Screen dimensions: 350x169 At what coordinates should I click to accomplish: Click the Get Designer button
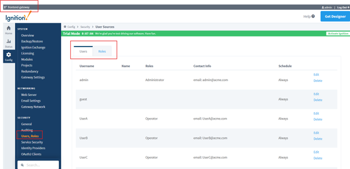pyautogui.click(x=335, y=16)
